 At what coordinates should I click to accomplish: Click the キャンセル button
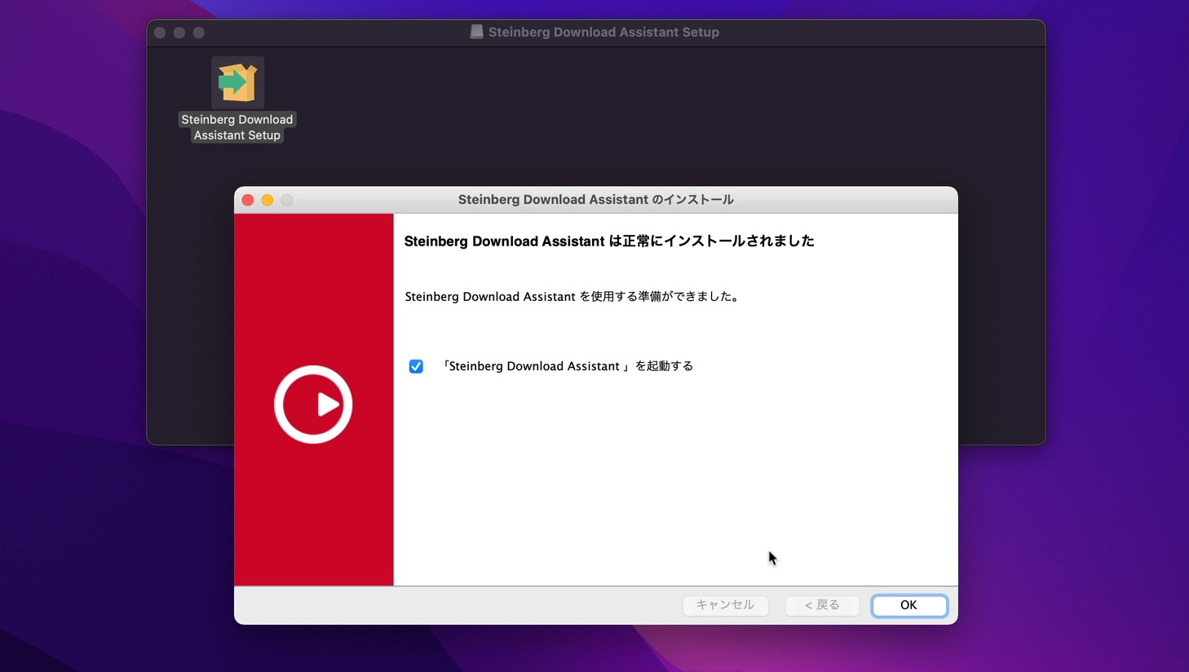725,605
